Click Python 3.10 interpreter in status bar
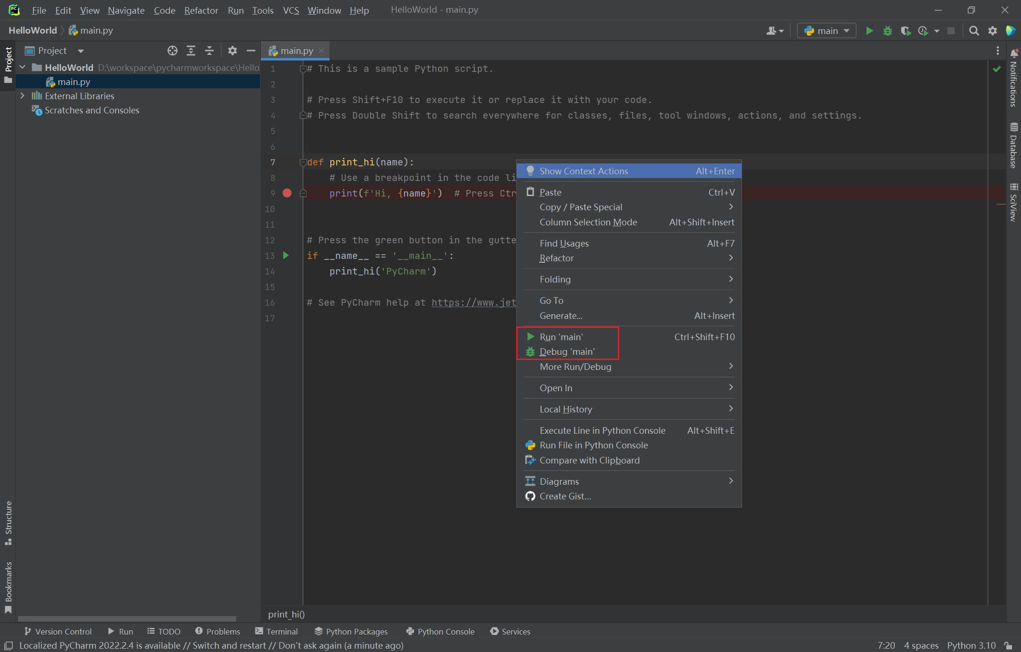Image resolution: width=1021 pixels, height=652 pixels. (x=971, y=645)
